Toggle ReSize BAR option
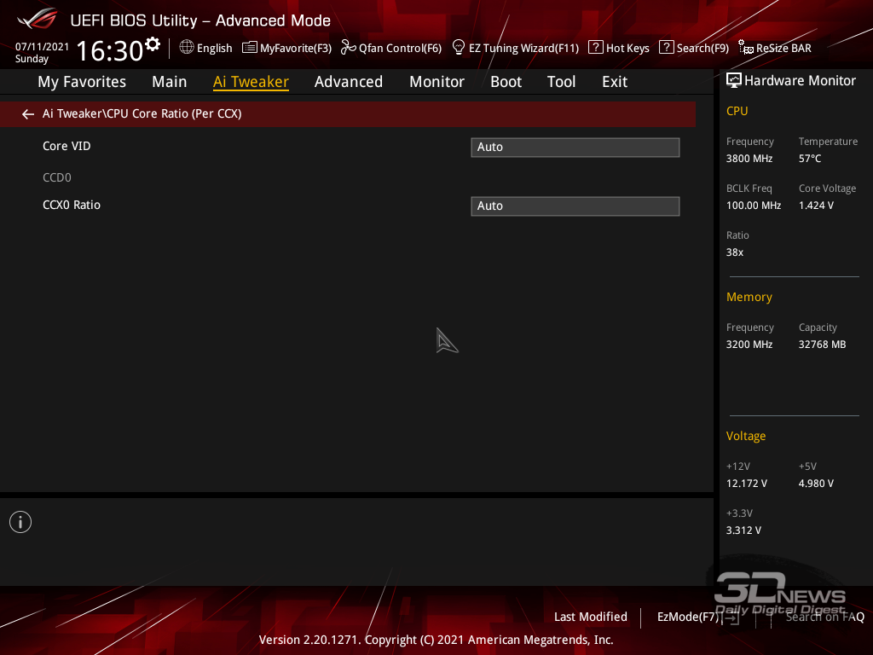Image resolution: width=873 pixels, height=655 pixels. [x=775, y=48]
